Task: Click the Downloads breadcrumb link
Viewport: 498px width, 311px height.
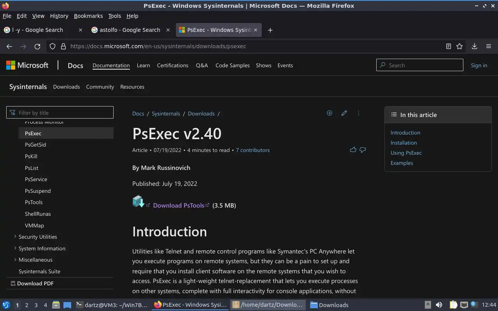Action: pos(201,114)
